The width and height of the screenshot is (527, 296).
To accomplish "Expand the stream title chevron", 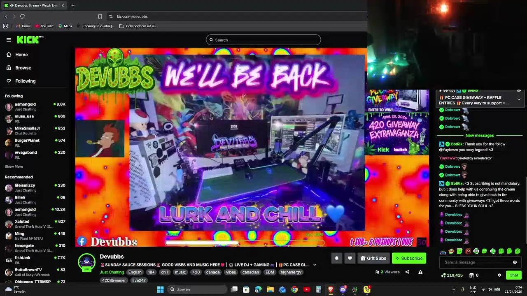I will 315,265.
